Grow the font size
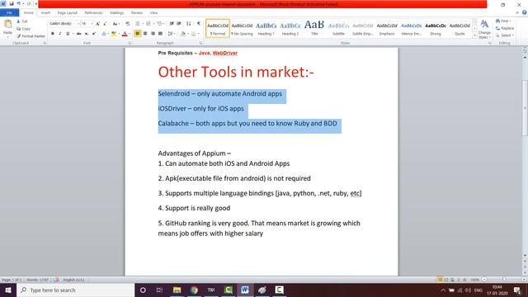This screenshot has width=528, height=297. 97,24
